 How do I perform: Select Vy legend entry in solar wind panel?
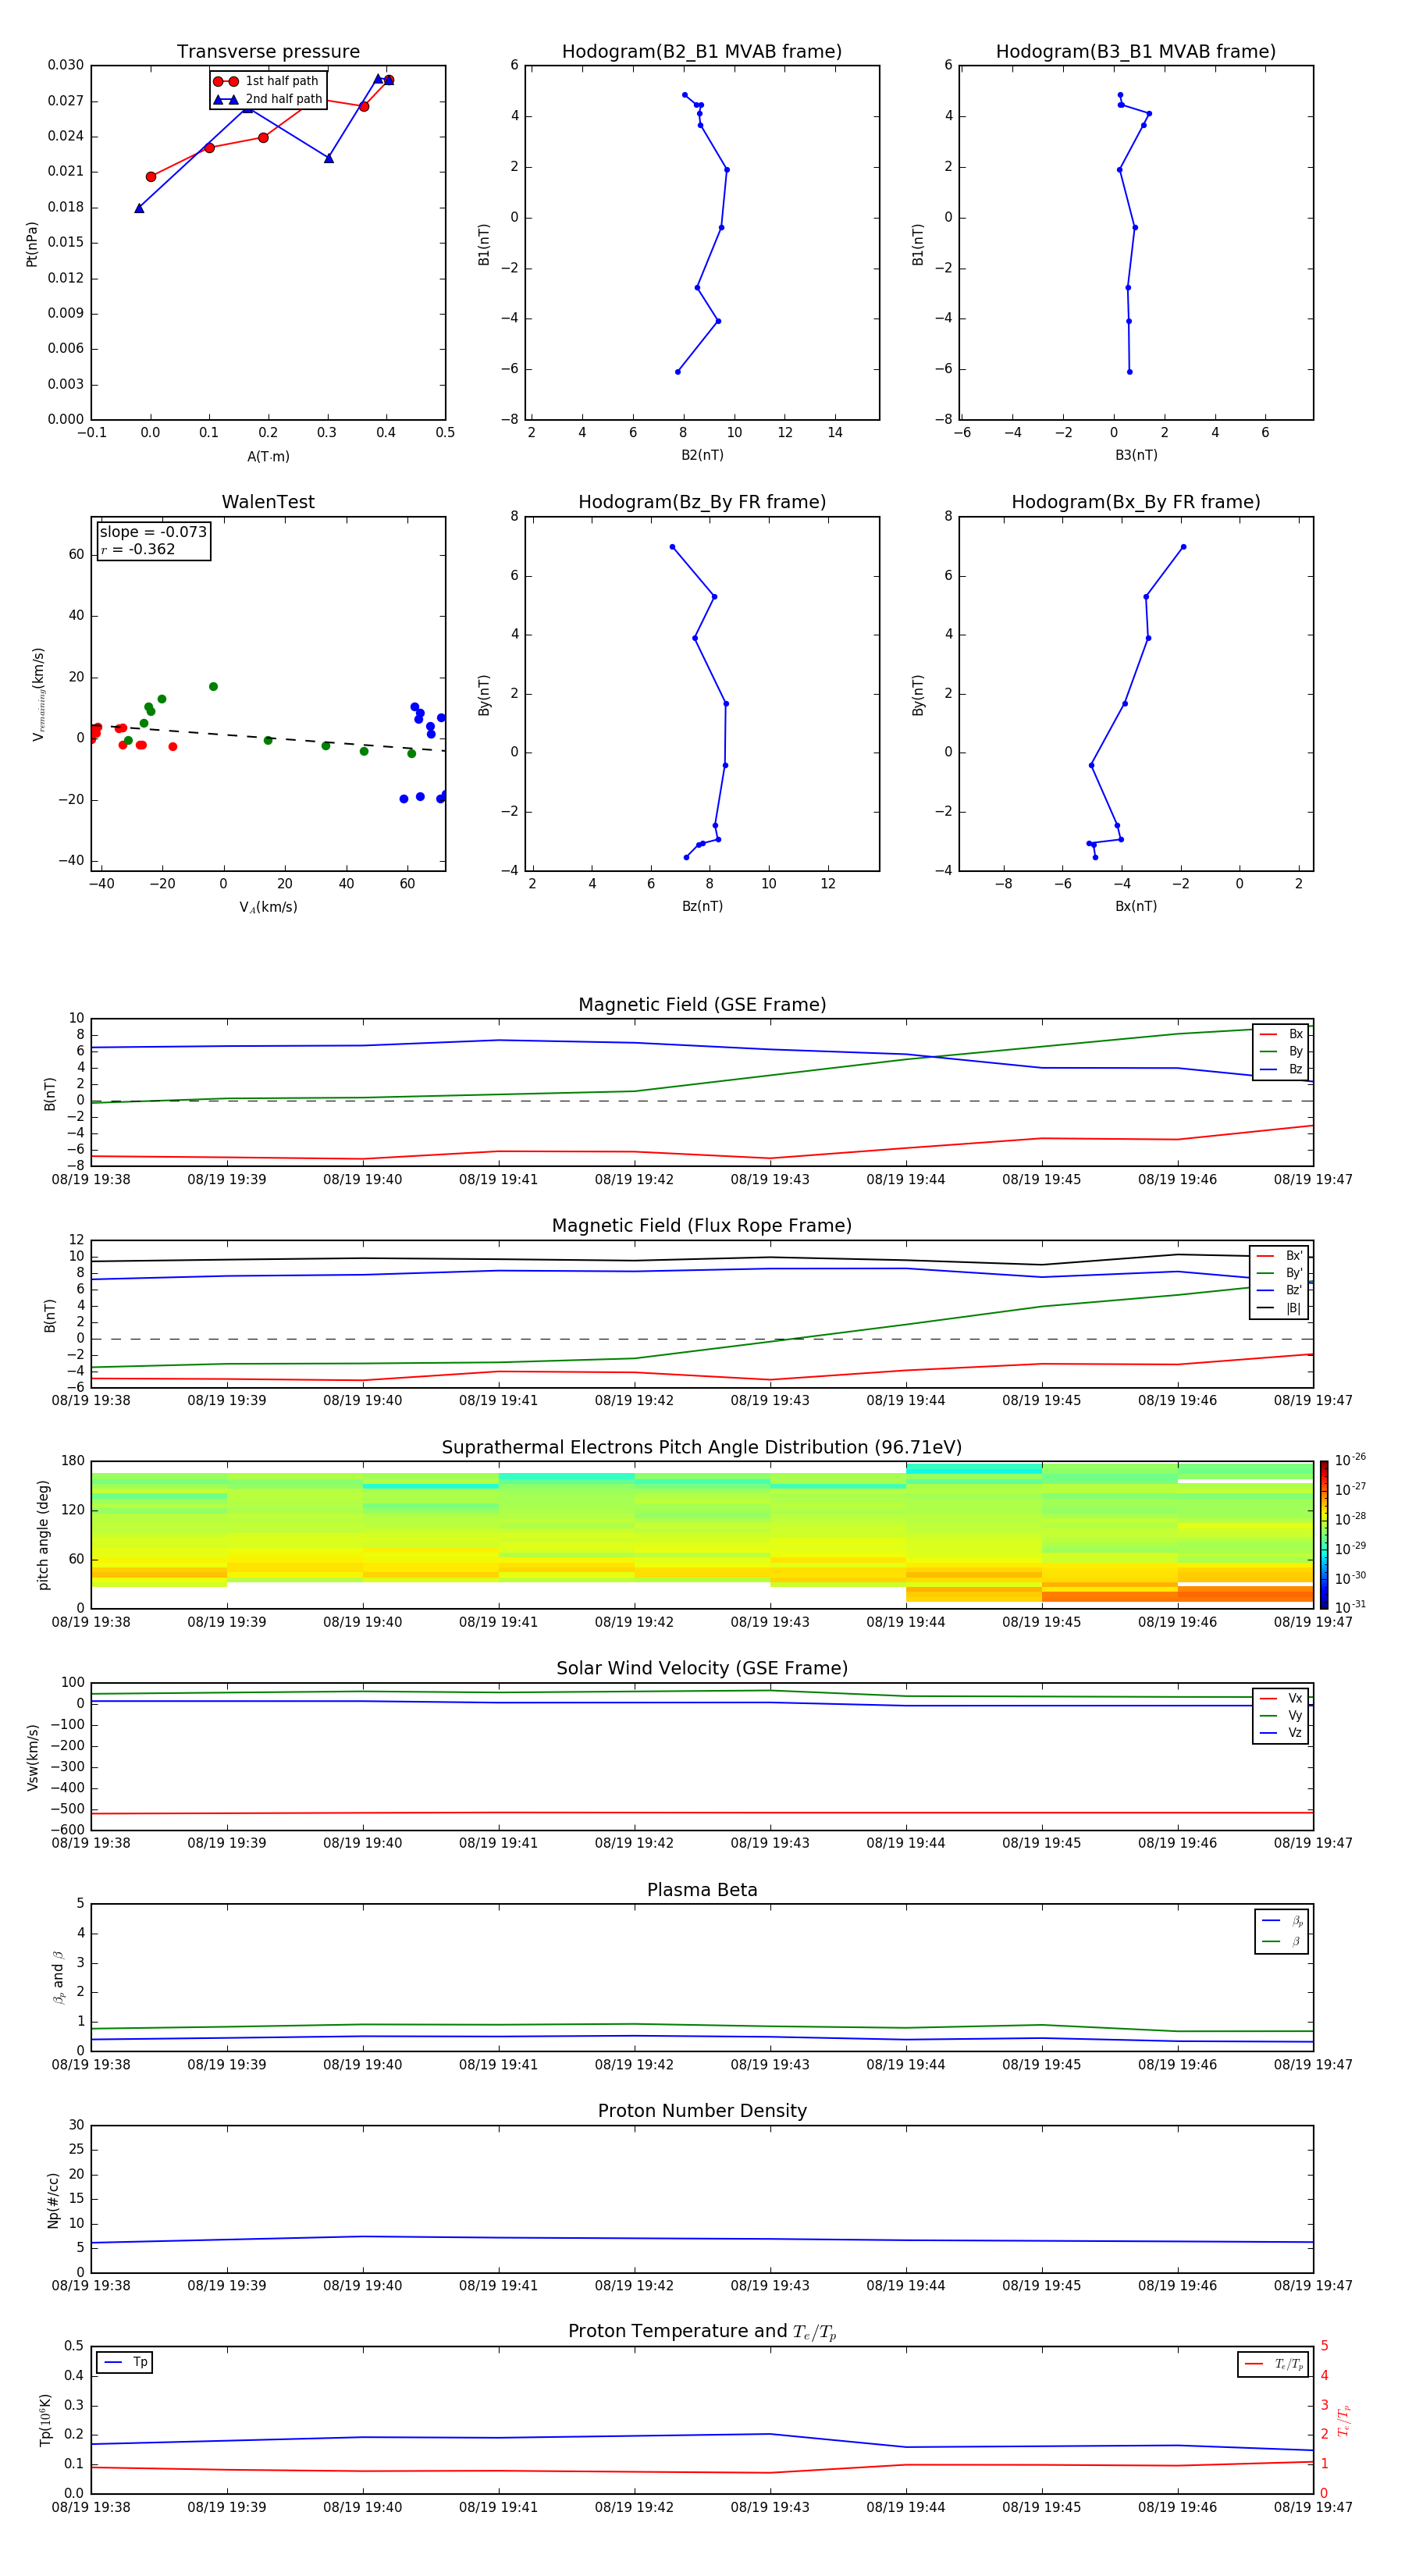[x=1281, y=1716]
